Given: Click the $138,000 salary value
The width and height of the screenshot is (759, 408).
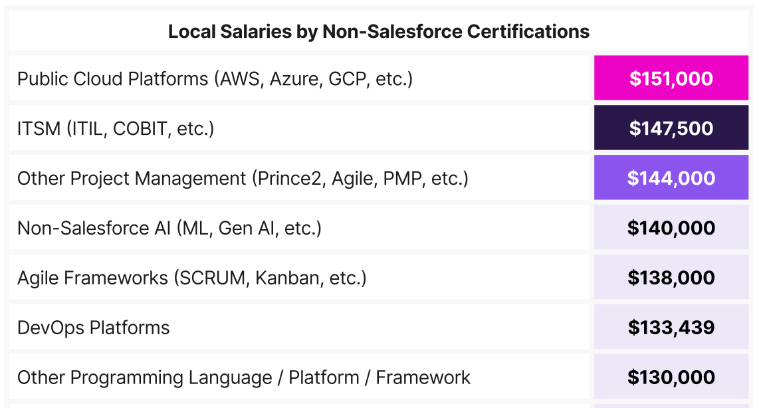Looking at the screenshot, I should (x=671, y=278).
